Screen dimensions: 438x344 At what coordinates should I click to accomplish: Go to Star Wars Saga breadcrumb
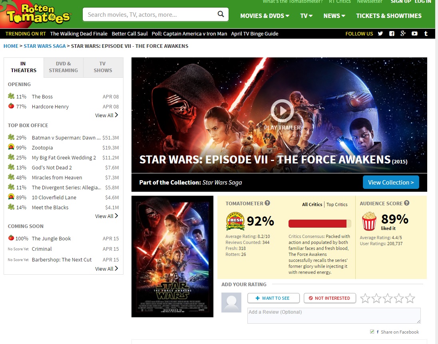pos(45,46)
